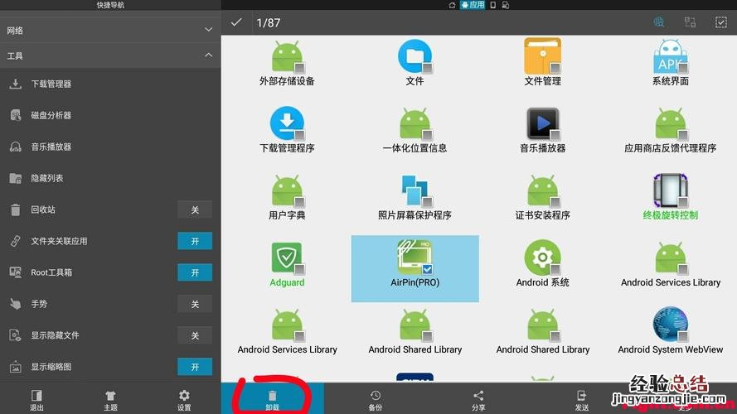This screenshot has width=737, height=414.
Task: Toggle select-all checkbox in top bar
Action: point(720,22)
